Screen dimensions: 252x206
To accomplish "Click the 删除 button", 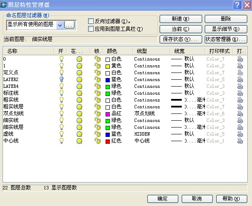I will 226,19.
